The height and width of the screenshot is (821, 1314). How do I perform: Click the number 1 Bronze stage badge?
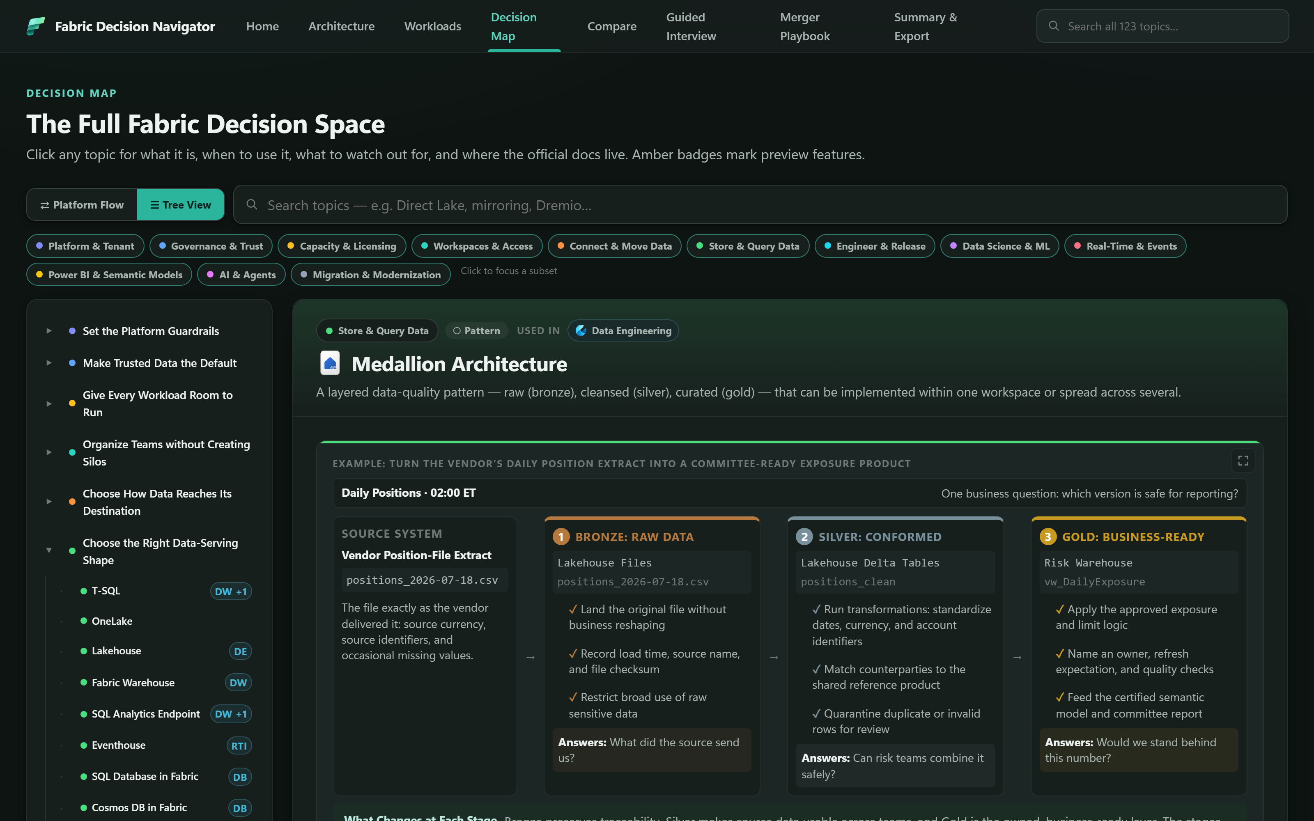click(x=561, y=537)
